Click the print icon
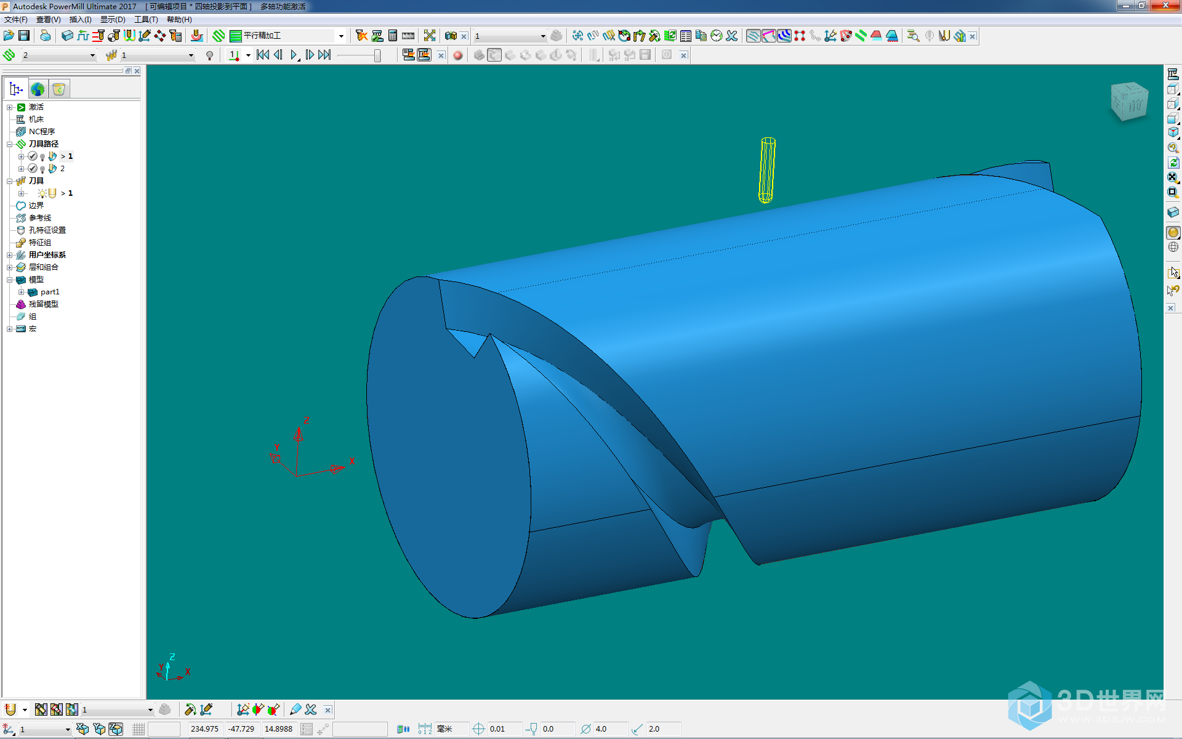The width and height of the screenshot is (1182, 739). (45, 36)
